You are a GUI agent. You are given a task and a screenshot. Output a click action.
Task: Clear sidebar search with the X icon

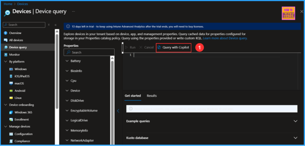pyautogui.click(x=49, y=25)
